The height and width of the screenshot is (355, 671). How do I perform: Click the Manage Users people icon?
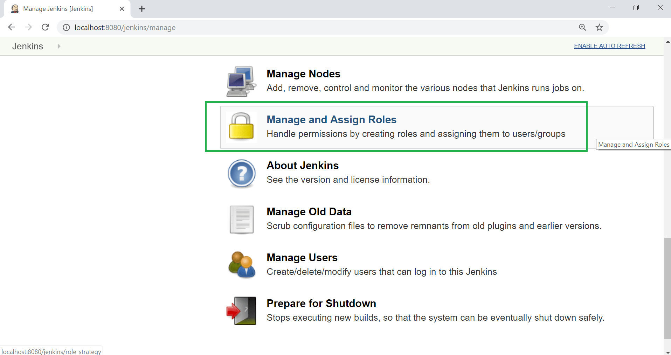click(242, 265)
